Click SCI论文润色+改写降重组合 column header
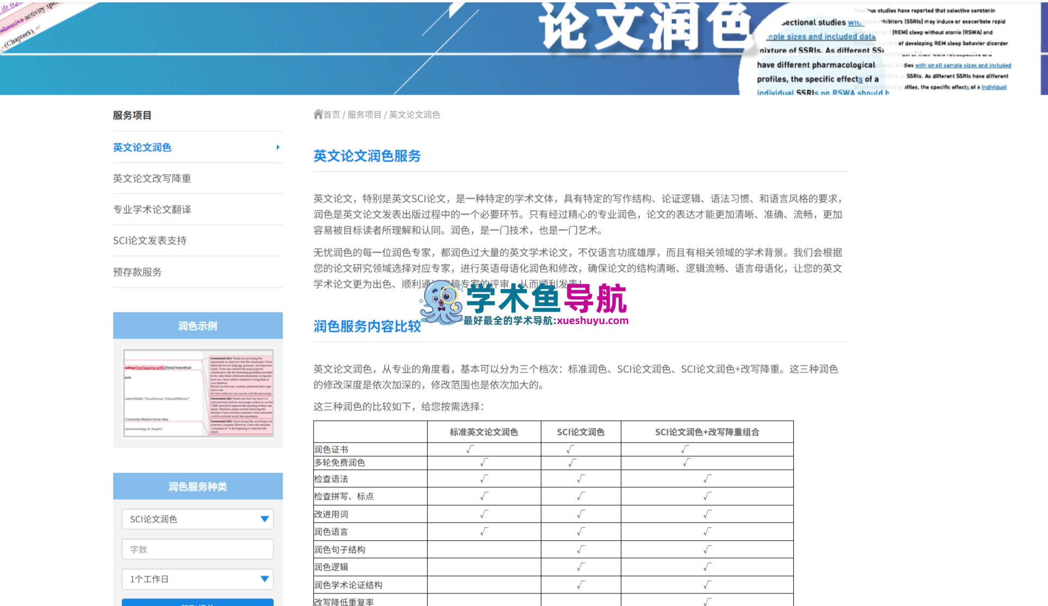The width and height of the screenshot is (1048, 606). point(707,432)
